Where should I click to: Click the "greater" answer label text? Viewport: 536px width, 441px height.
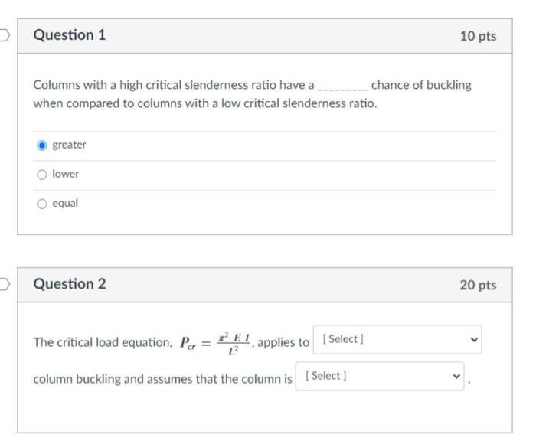click(x=69, y=145)
